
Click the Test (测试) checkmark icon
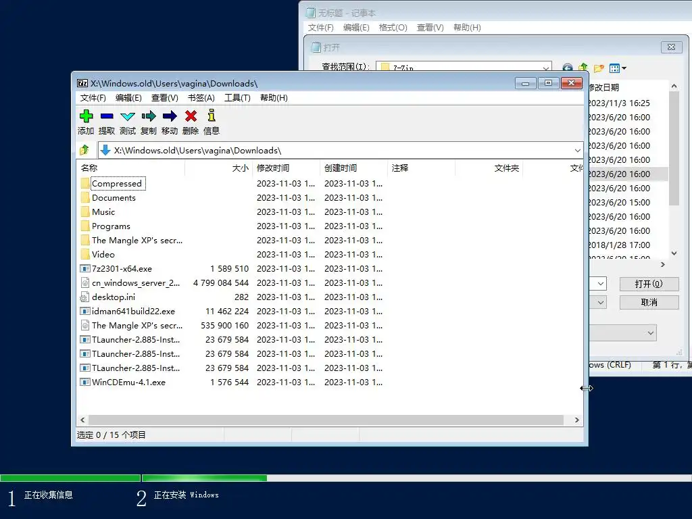pos(128,116)
